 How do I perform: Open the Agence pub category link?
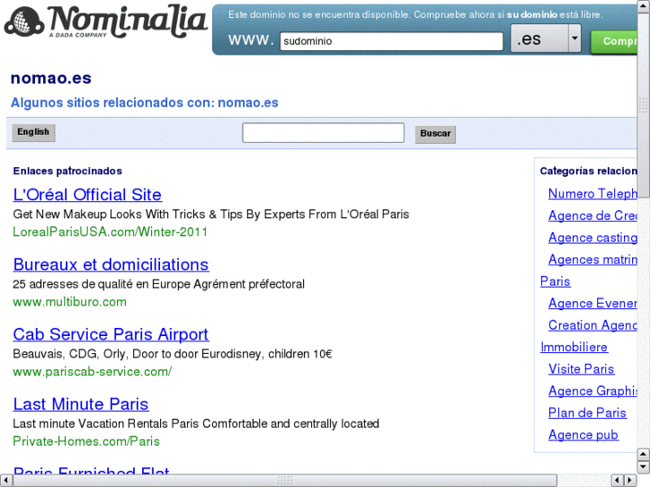pyautogui.click(x=583, y=435)
